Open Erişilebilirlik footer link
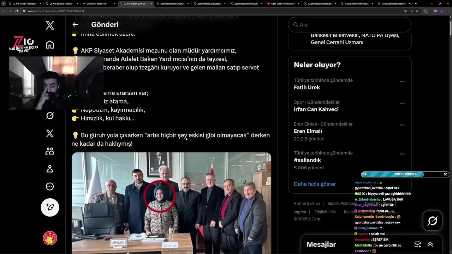452x254 pixels. [325, 212]
